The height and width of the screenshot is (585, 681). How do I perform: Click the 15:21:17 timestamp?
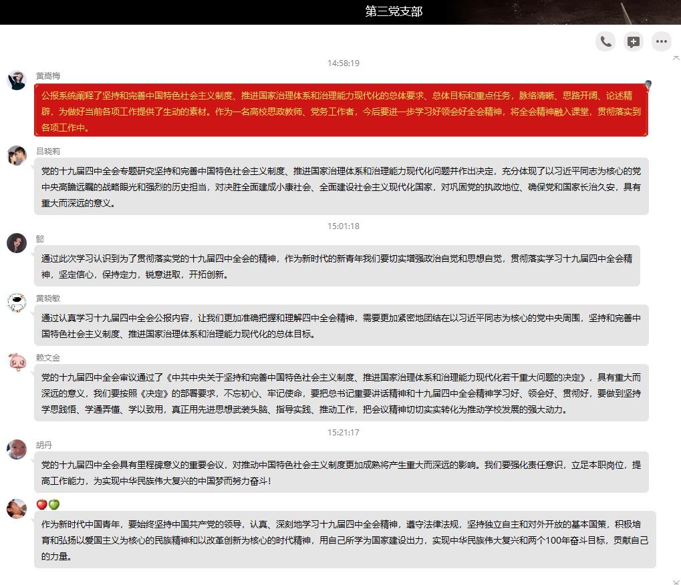pyautogui.click(x=344, y=432)
